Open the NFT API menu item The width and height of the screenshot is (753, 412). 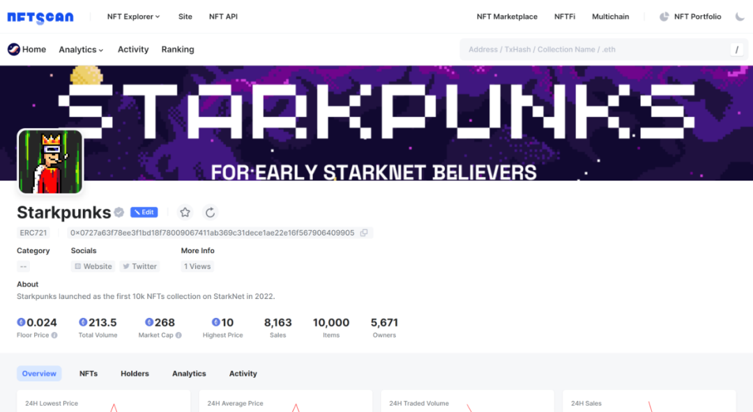click(x=223, y=16)
